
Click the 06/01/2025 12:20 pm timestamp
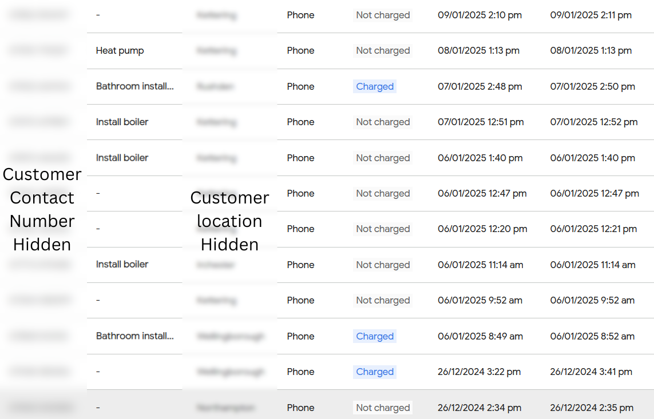pos(482,229)
